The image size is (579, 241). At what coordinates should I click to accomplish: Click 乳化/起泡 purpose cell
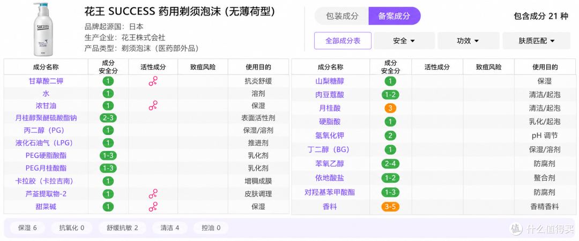point(545,122)
